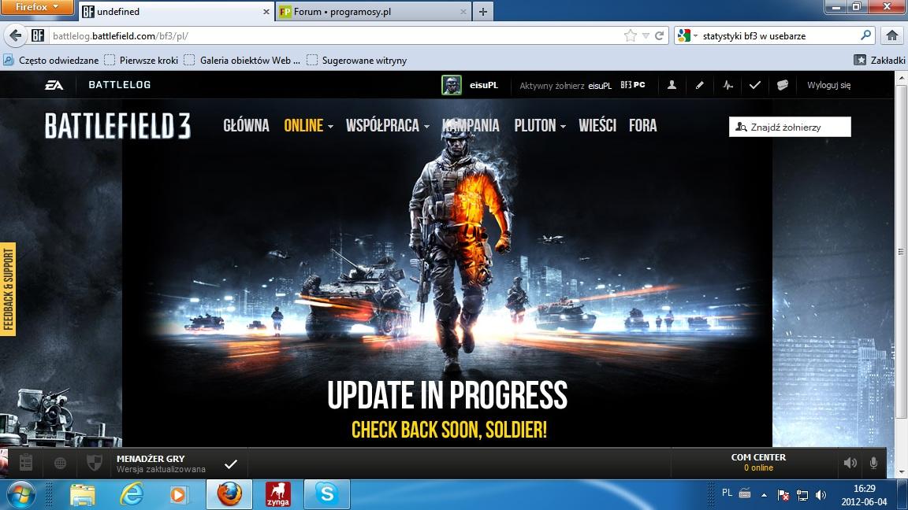Switch to the 'undefined' Battlelog tab
The width and height of the screenshot is (908, 510).
tap(176, 12)
